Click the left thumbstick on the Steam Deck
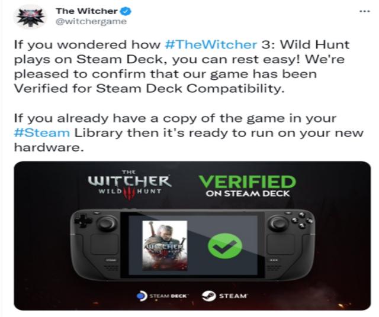Screen dimensions: 379x317 [107, 223]
